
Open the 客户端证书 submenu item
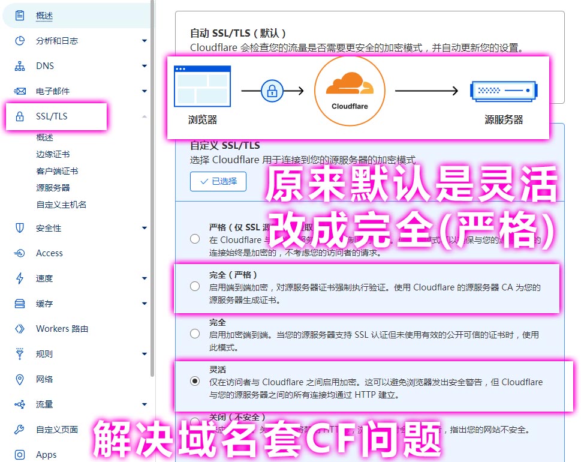57,171
